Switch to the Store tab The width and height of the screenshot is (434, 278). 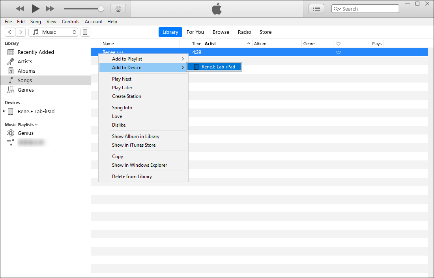click(266, 32)
